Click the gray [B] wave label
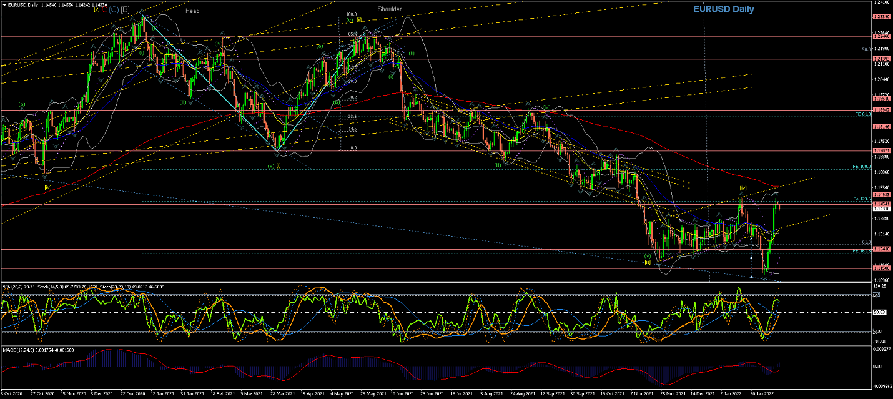The height and width of the screenshot is (399, 893). pyautogui.click(x=126, y=10)
